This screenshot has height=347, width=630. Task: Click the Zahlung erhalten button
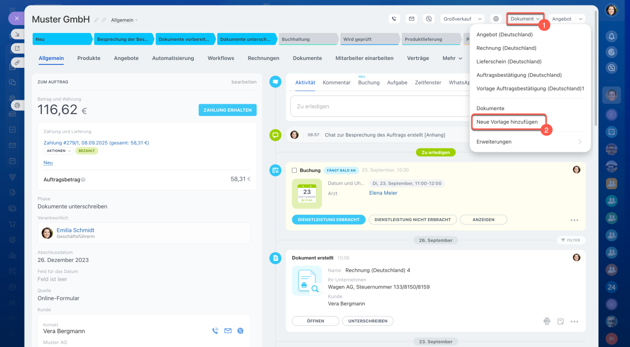click(227, 110)
